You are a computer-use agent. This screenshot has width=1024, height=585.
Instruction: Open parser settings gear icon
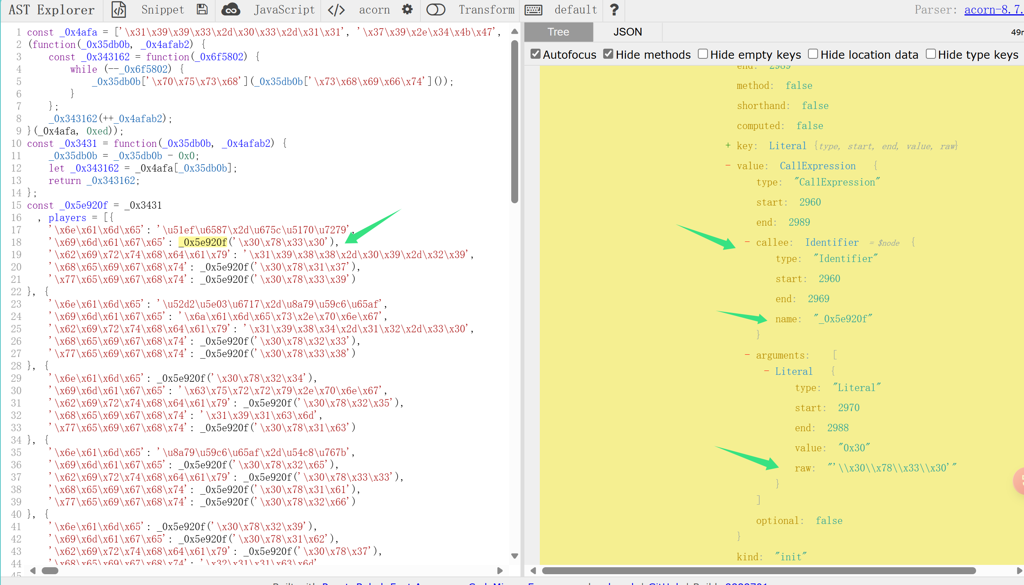(407, 10)
